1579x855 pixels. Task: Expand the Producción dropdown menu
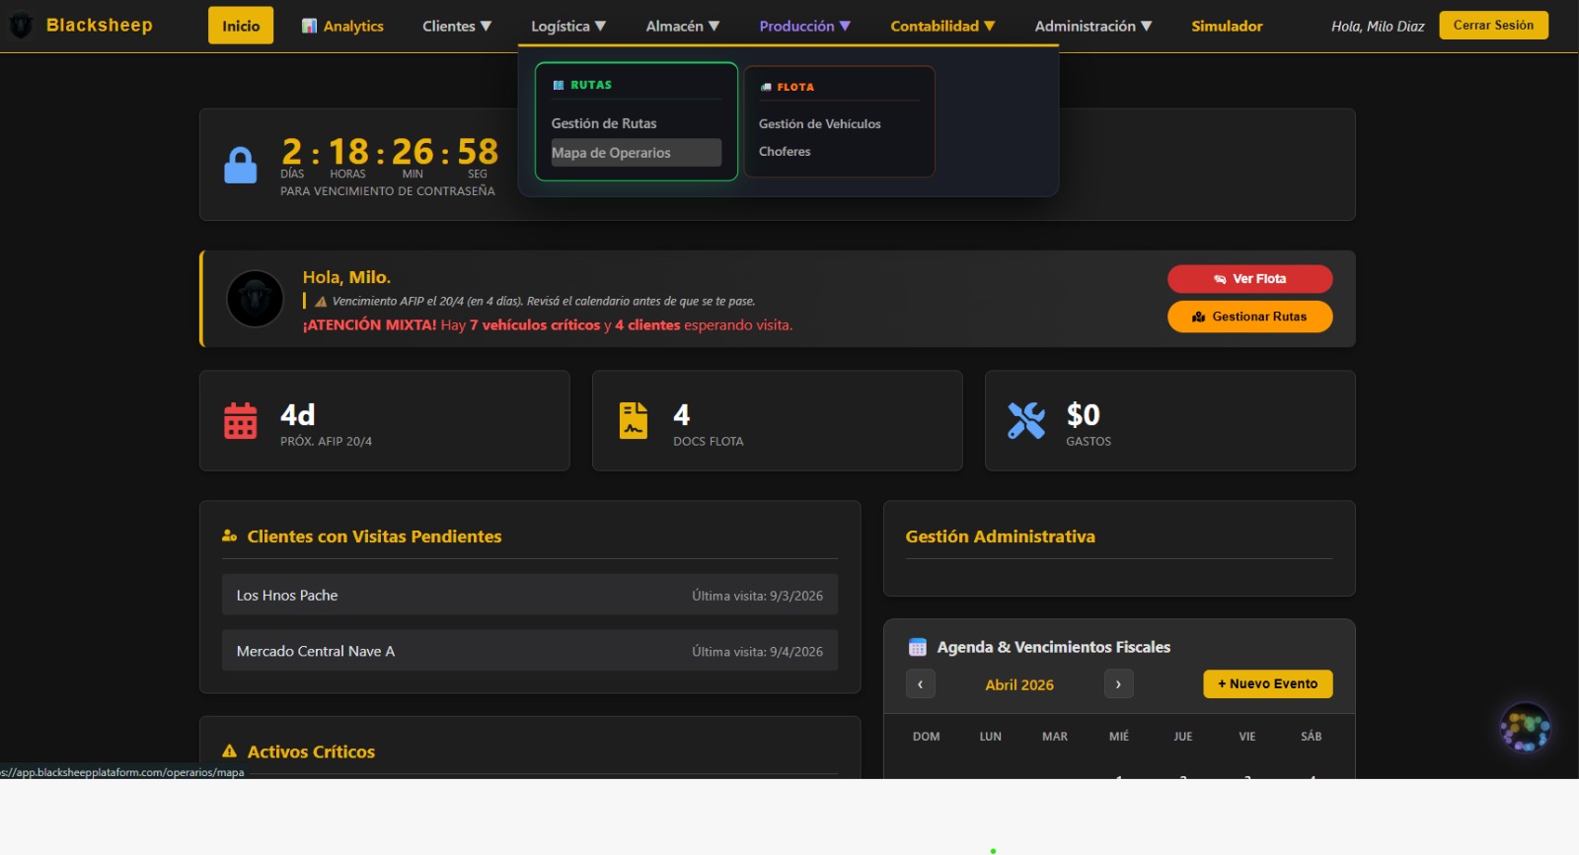804,27
